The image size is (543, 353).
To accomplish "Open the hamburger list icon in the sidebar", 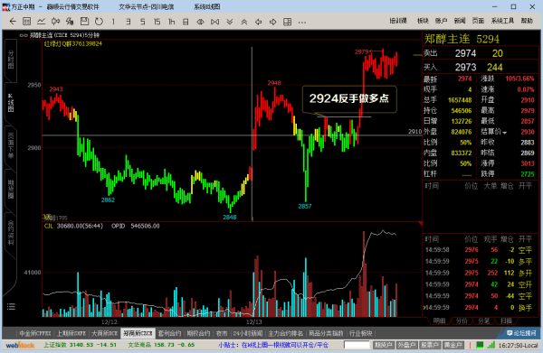I will pyautogui.click(x=11, y=306).
